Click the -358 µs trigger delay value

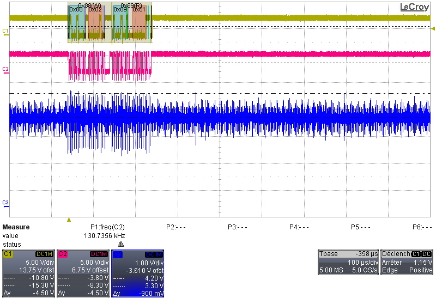pos(367,254)
